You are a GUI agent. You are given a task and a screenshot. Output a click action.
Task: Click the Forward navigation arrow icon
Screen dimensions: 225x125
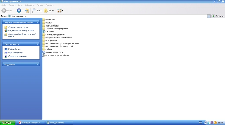point(19,10)
